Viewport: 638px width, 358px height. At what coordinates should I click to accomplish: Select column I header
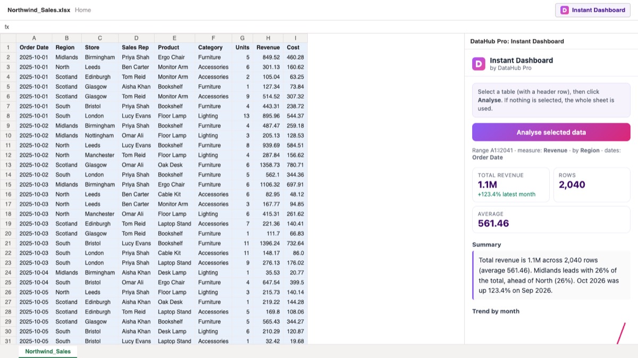pyautogui.click(x=295, y=38)
